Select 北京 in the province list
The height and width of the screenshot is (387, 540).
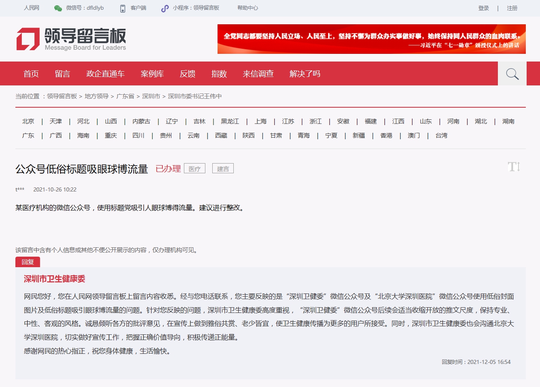click(28, 121)
